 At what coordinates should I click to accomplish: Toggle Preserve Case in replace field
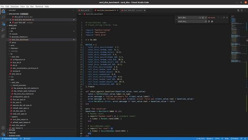[x=206, y=21]
